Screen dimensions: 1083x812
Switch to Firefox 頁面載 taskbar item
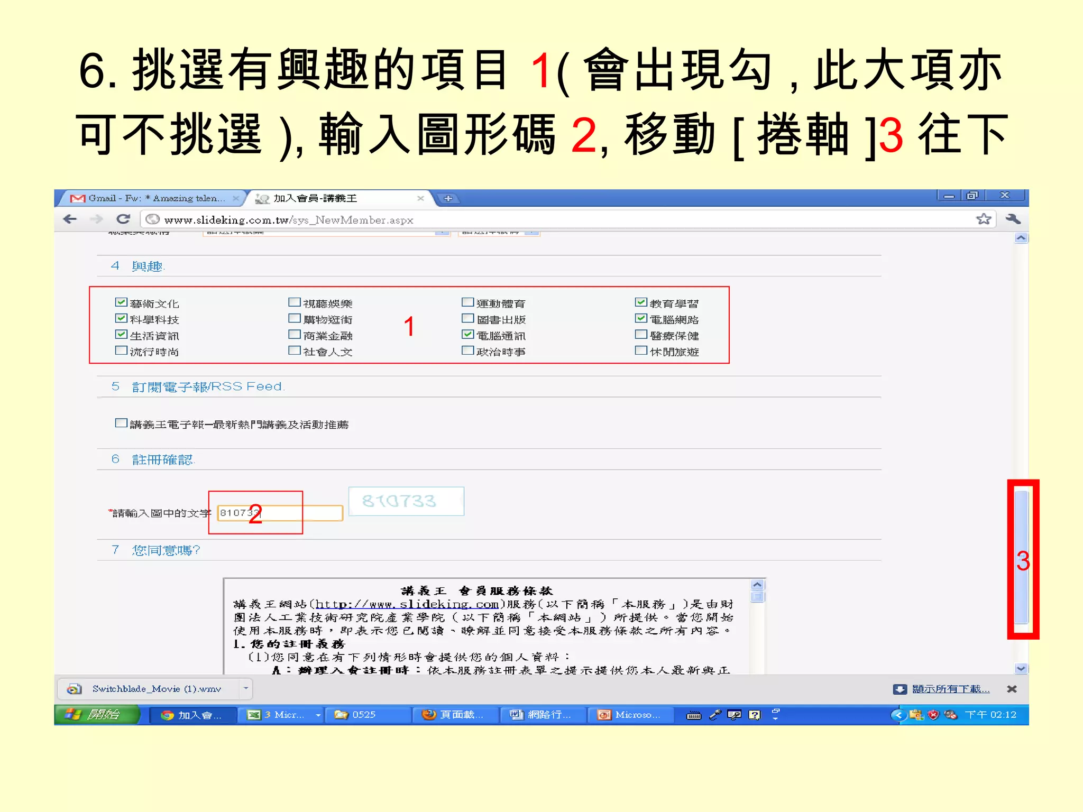[455, 715]
